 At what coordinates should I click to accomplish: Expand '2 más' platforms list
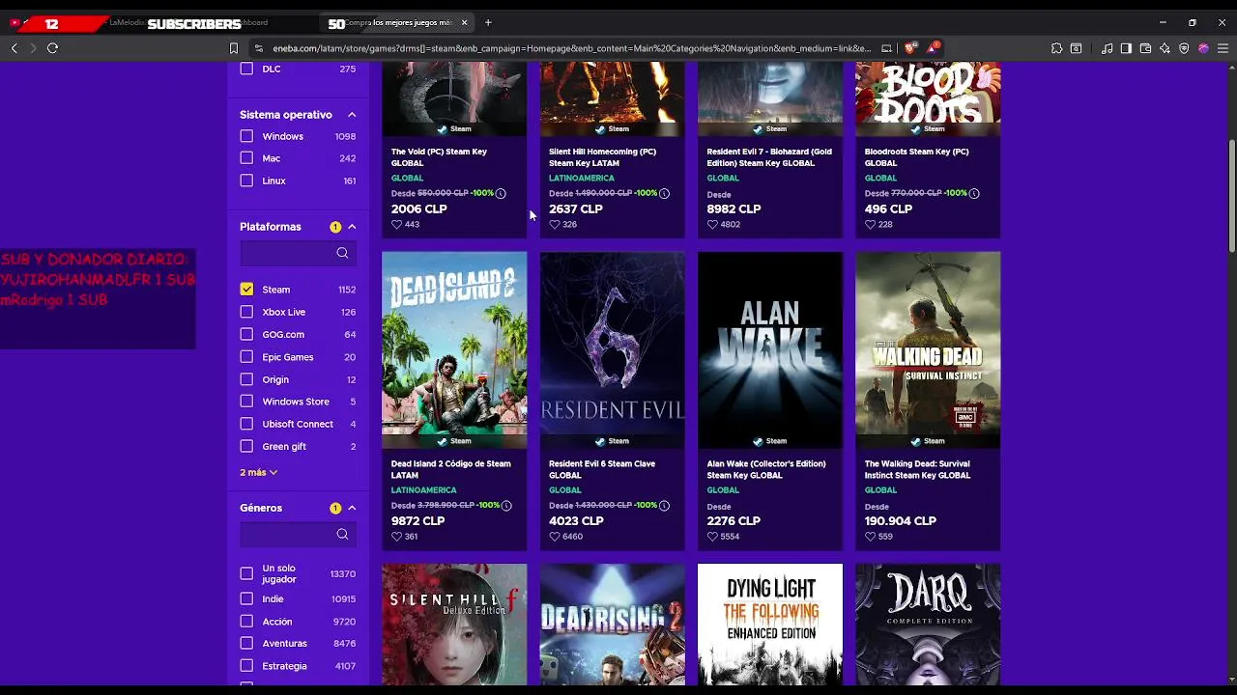pyautogui.click(x=258, y=472)
